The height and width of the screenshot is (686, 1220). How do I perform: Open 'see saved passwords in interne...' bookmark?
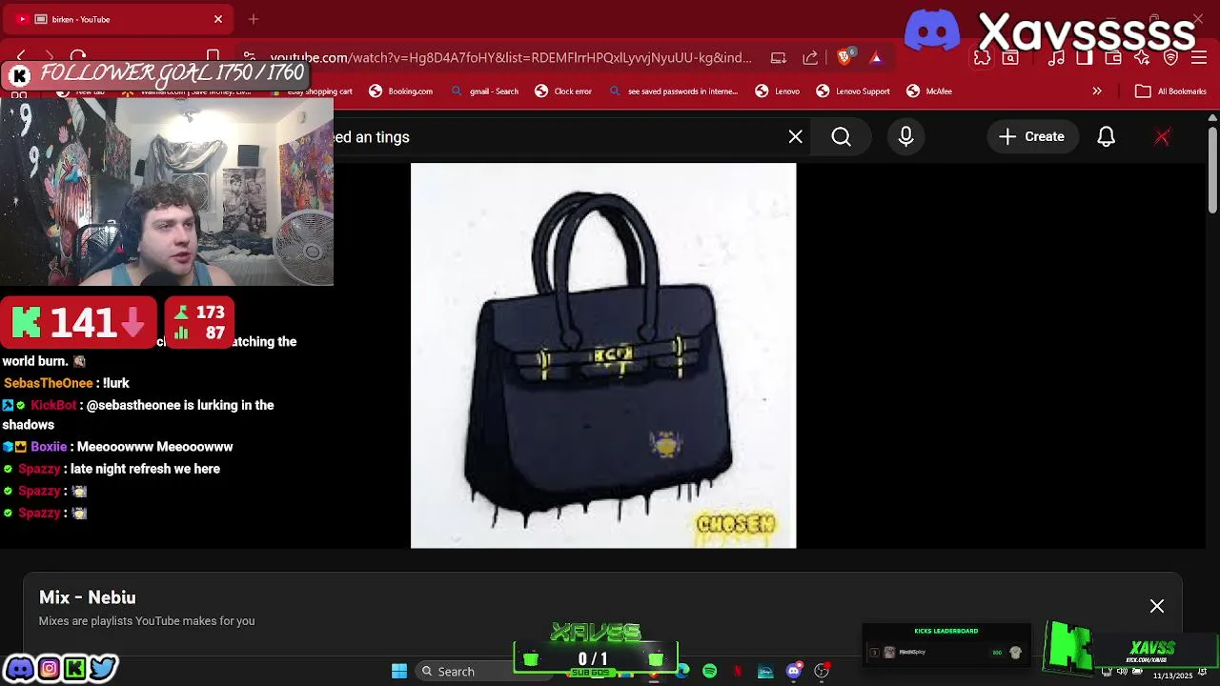674,91
